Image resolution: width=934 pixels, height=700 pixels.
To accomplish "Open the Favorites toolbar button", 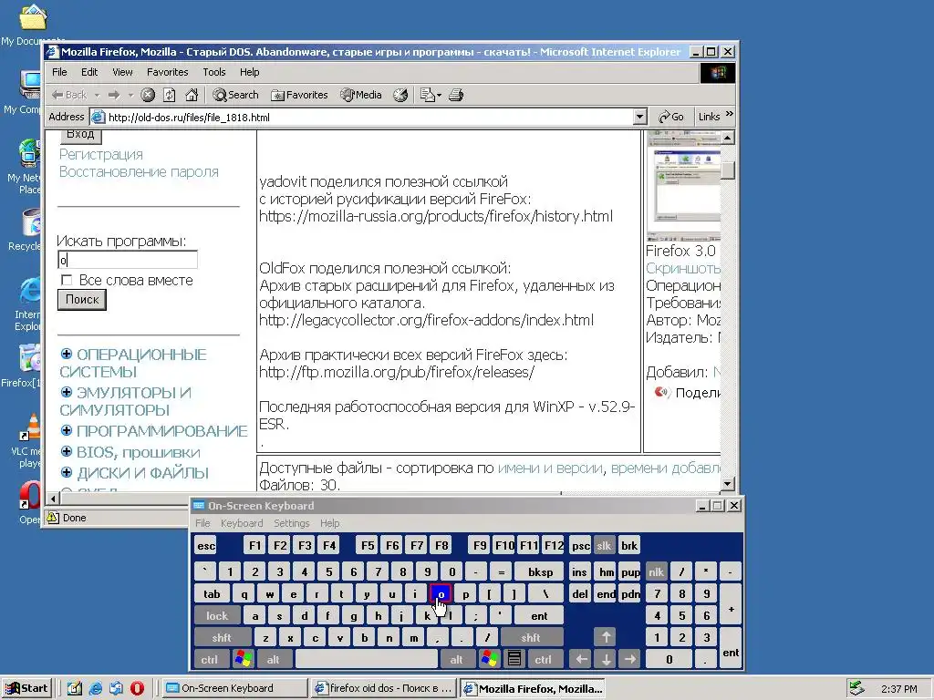I will [299, 95].
